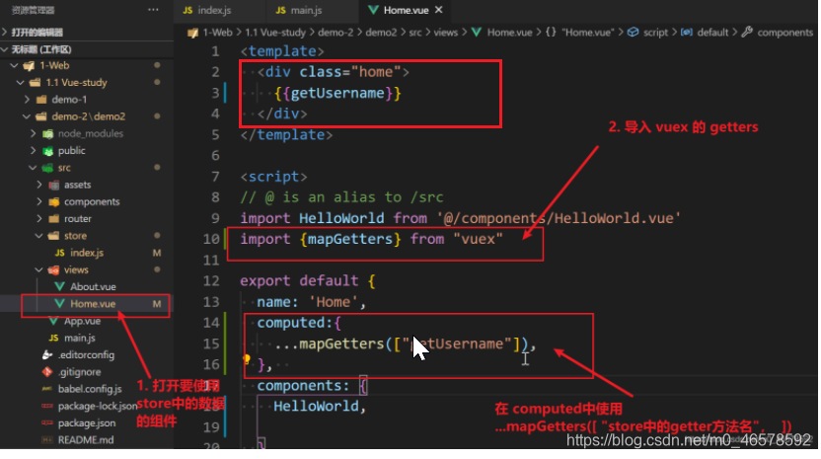
Task: Close the Home.vue editor tab
Action: [x=439, y=10]
